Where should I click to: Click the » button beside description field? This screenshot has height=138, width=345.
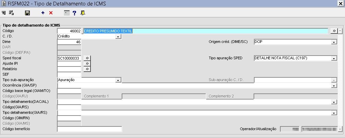[x=334, y=31]
